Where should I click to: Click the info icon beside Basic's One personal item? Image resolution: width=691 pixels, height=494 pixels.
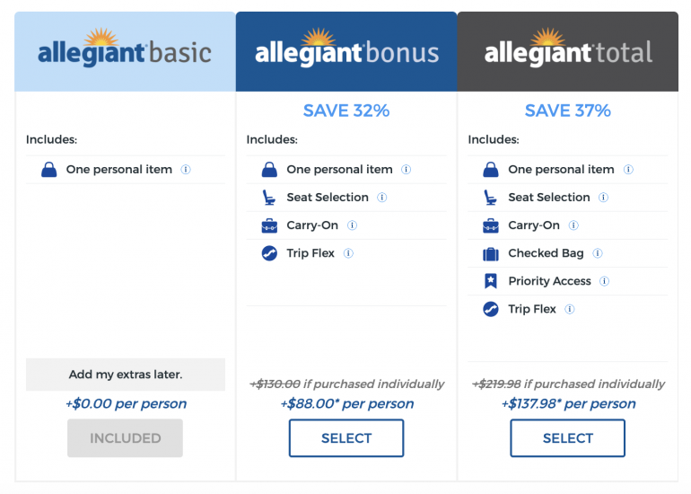tap(186, 169)
